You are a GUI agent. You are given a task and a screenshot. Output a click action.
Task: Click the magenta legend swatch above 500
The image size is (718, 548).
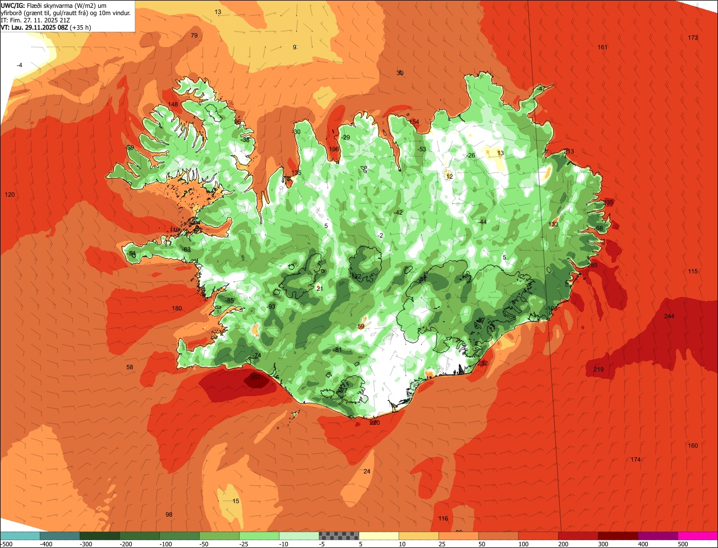697,536
